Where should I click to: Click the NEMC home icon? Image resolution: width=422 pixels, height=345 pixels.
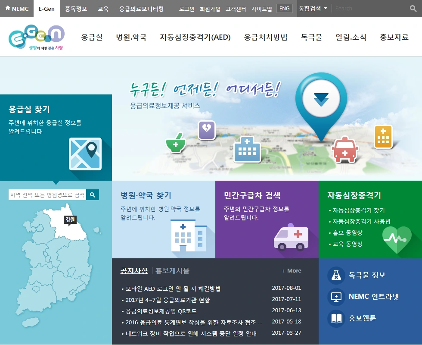coord(8,8)
